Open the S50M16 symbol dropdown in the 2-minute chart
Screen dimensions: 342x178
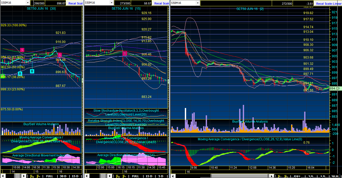(198, 3)
